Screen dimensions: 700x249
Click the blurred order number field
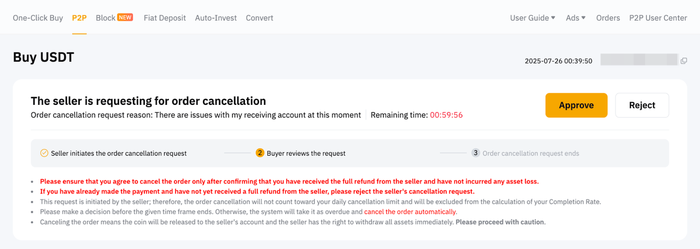click(639, 60)
